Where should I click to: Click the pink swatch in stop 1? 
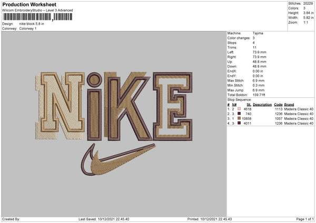[x=239, y=109]
